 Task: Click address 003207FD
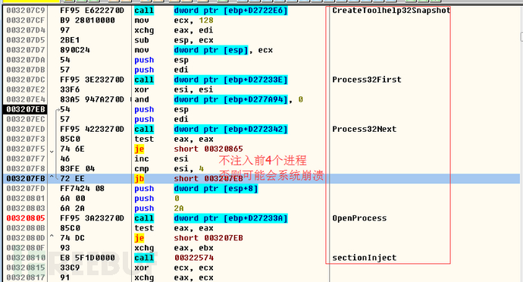[26, 189]
